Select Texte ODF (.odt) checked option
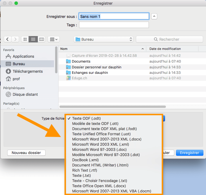 (86, 118)
